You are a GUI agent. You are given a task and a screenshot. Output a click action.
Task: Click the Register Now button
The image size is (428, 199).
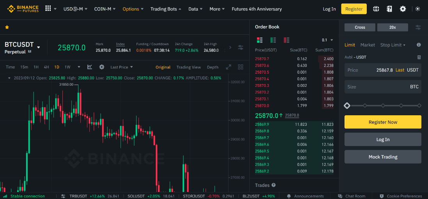click(x=383, y=122)
